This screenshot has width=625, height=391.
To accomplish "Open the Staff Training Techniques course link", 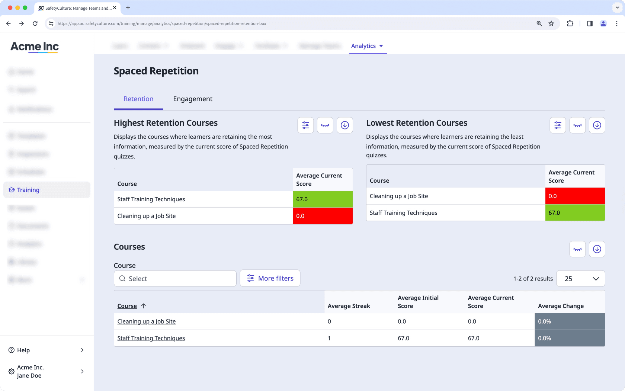I will 151,338.
